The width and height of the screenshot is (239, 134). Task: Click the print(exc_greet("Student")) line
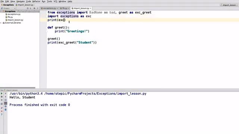(72, 42)
